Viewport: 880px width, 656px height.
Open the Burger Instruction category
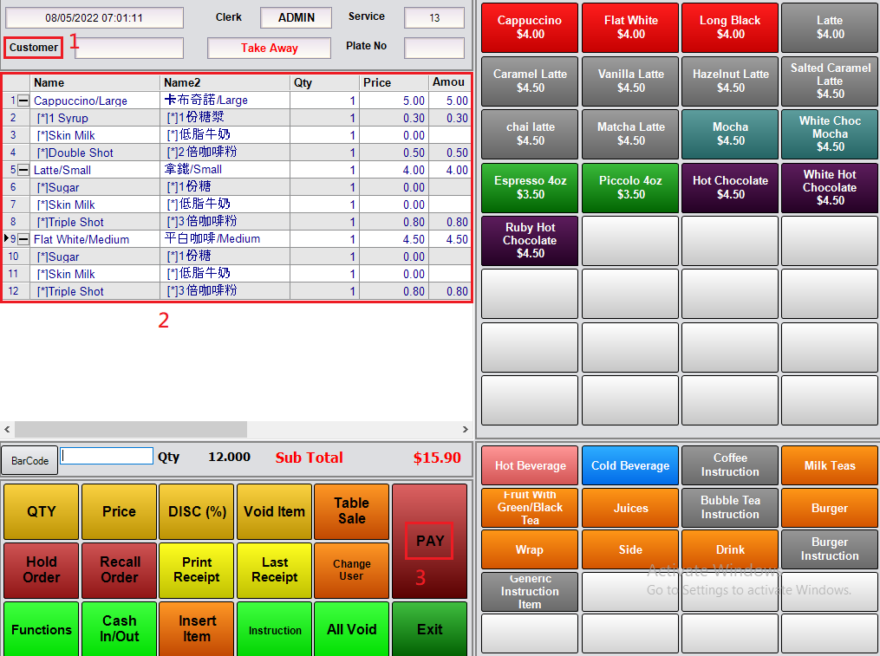830,549
